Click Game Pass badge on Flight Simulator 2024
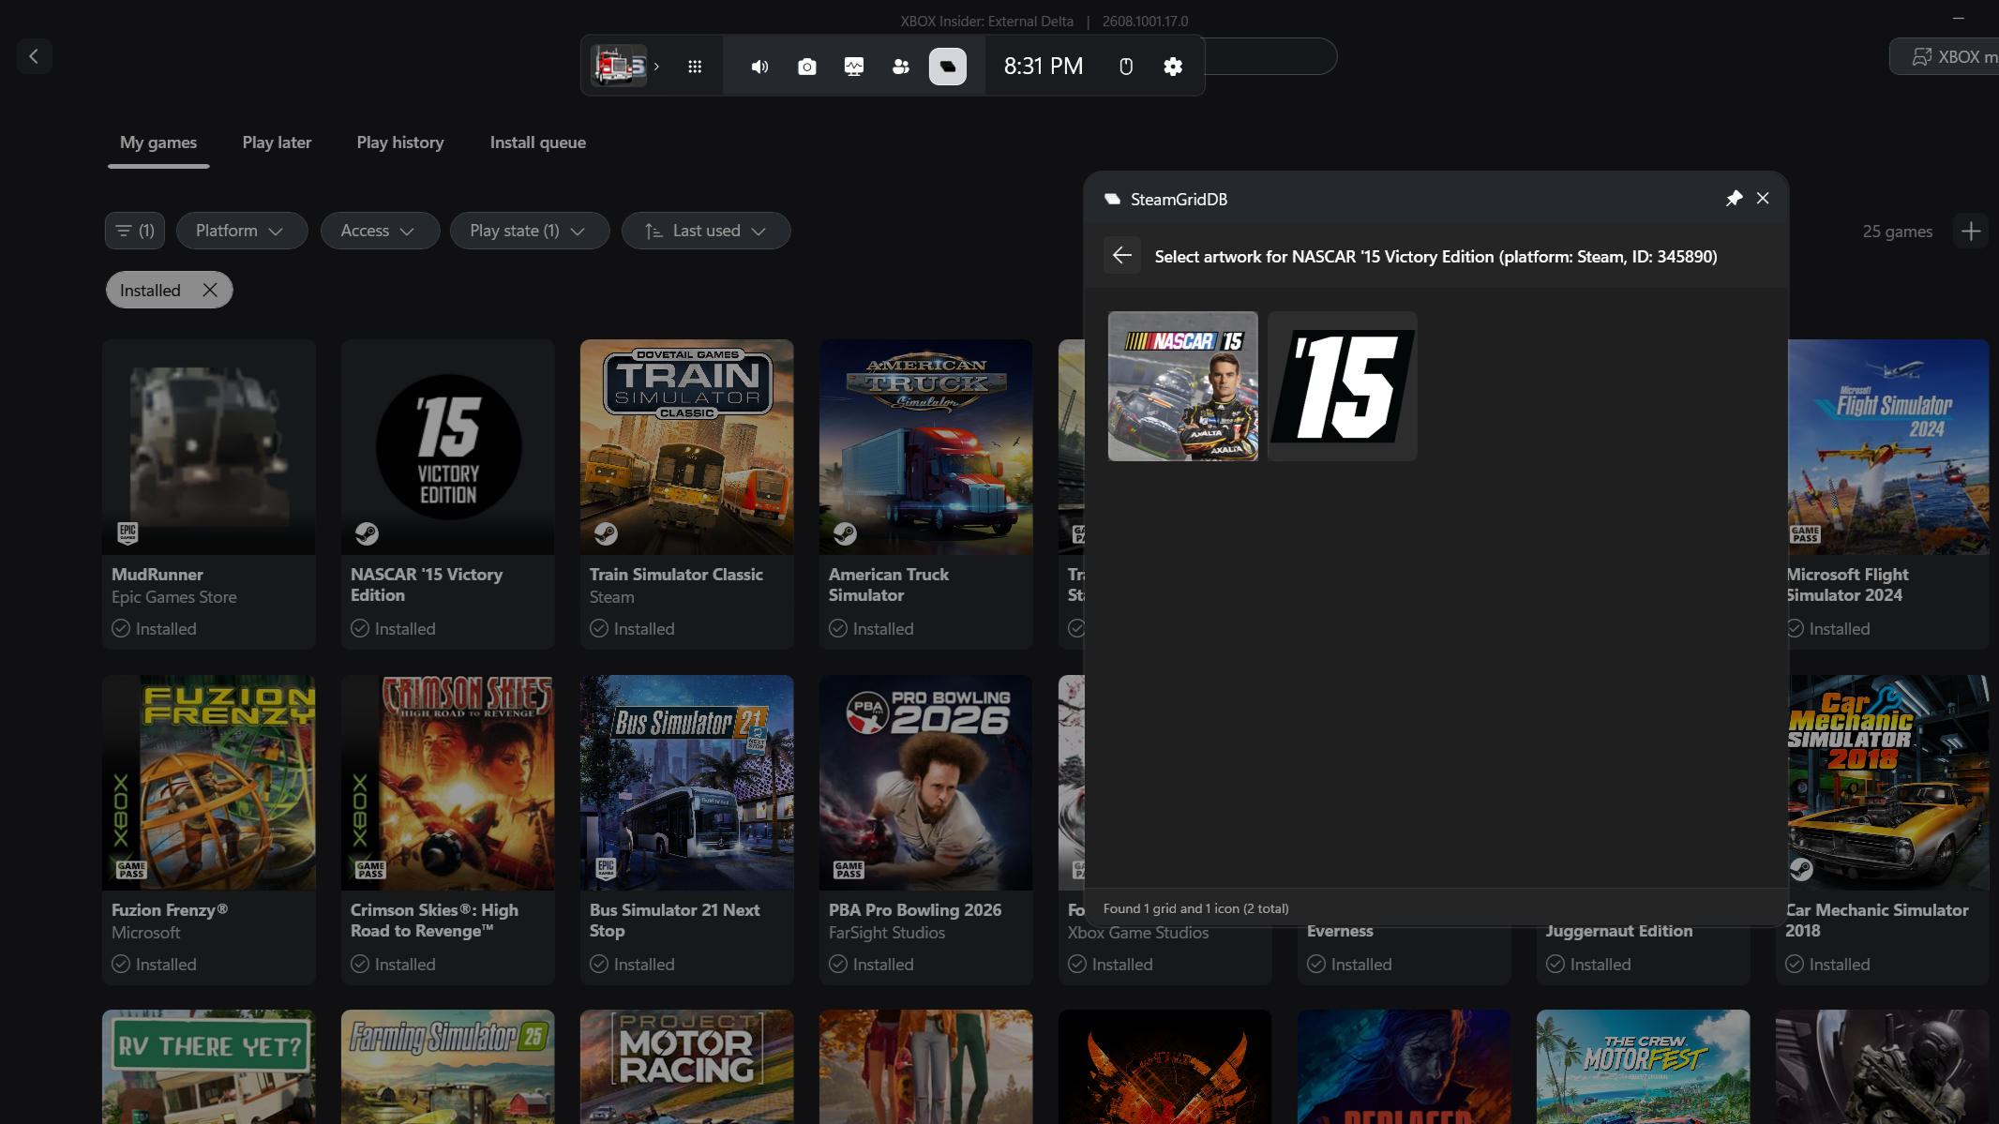1999x1124 pixels. (x=1805, y=534)
